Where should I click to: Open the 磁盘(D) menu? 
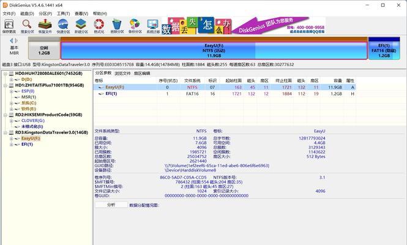coord(28,13)
